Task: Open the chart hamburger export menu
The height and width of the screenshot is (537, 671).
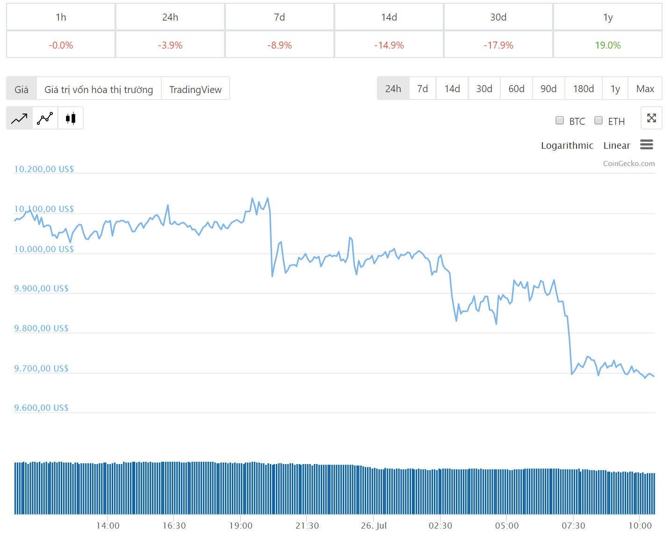Action: click(647, 145)
